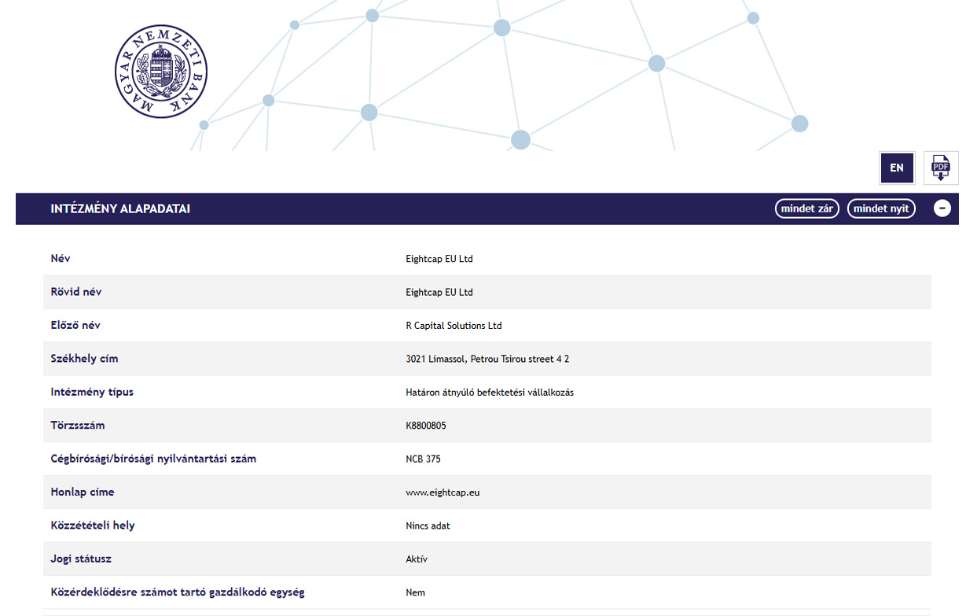The image size is (977, 616).
Task: Switch language to EN
Action: click(x=897, y=168)
